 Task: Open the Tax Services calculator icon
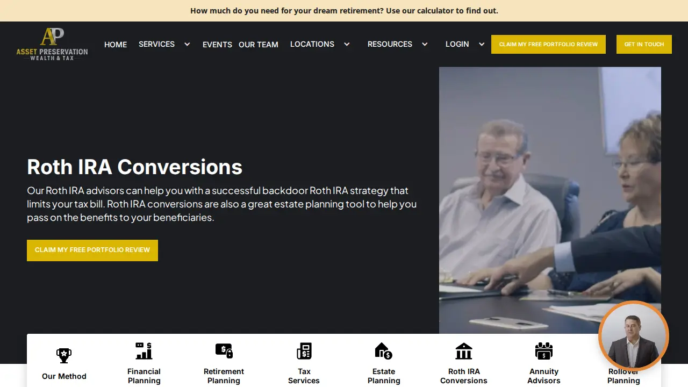pos(304,351)
